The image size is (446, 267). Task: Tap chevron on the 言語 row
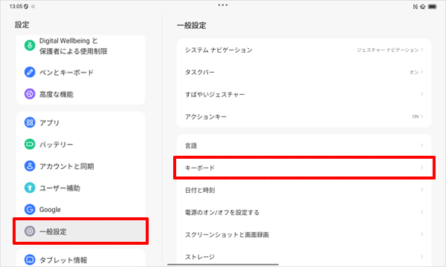click(421, 145)
